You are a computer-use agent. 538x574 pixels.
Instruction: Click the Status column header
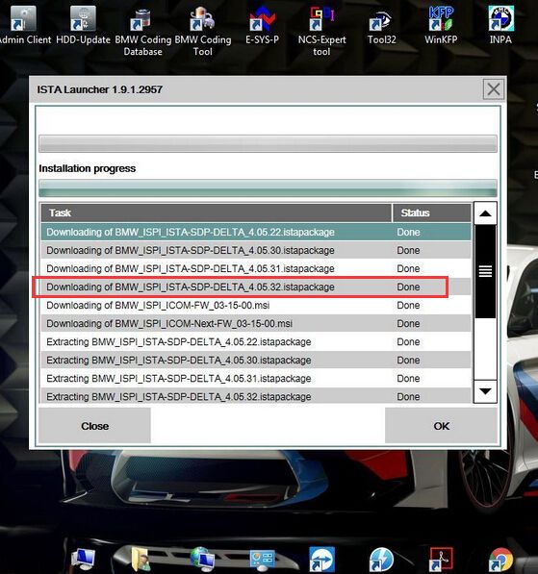(x=431, y=212)
